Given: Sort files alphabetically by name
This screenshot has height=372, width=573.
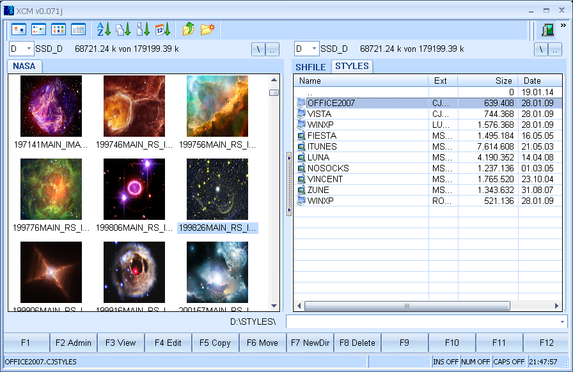Looking at the screenshot, I should point(104,29).
